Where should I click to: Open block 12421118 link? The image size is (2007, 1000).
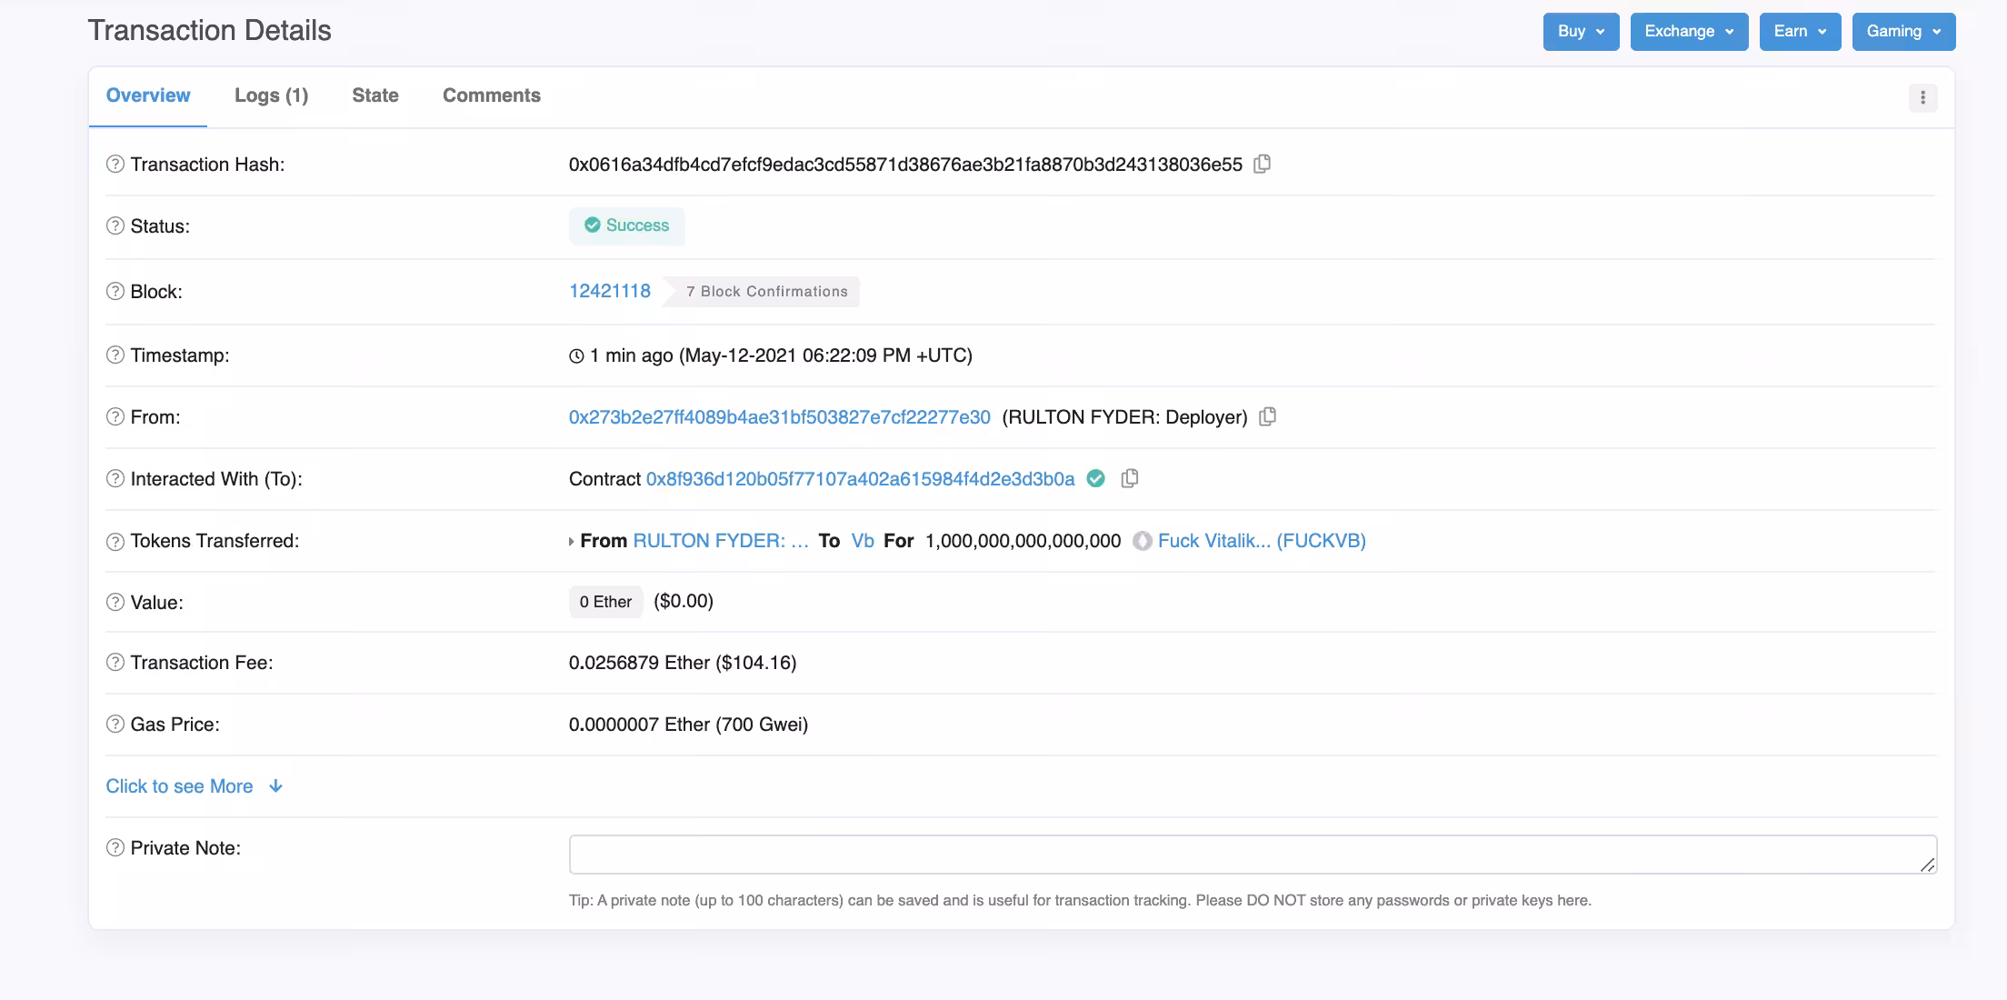pos(610,292)
